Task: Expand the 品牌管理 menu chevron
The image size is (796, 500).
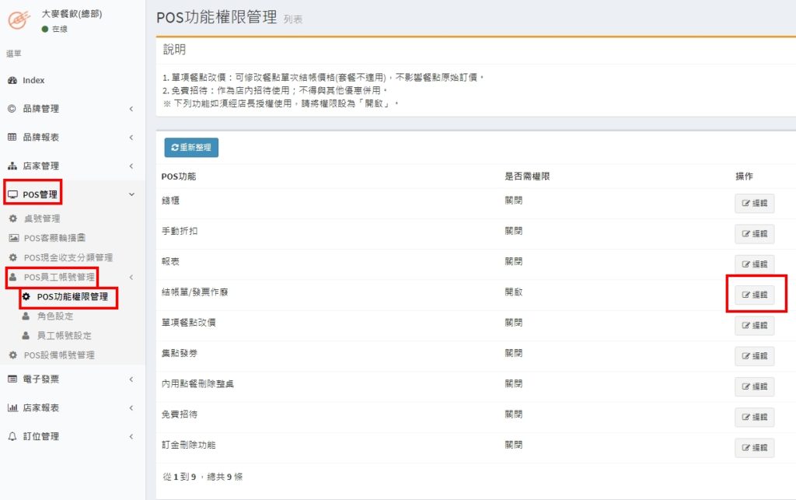Action: (x=131, y=109)
